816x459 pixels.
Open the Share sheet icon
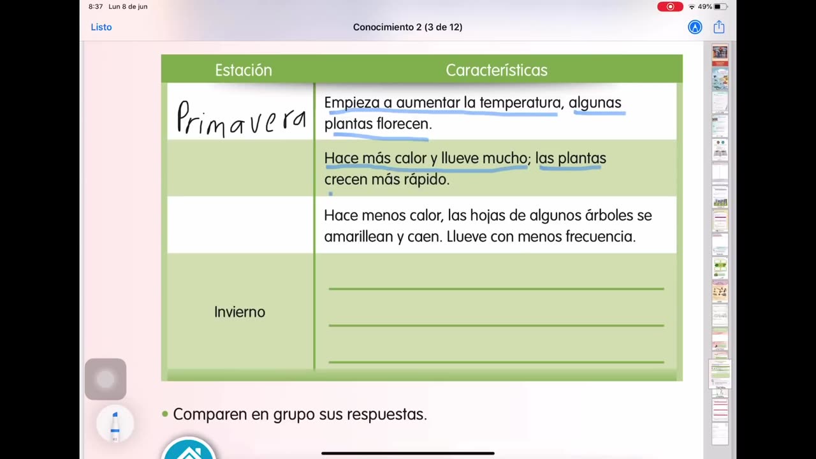click(x=719, y=27)
